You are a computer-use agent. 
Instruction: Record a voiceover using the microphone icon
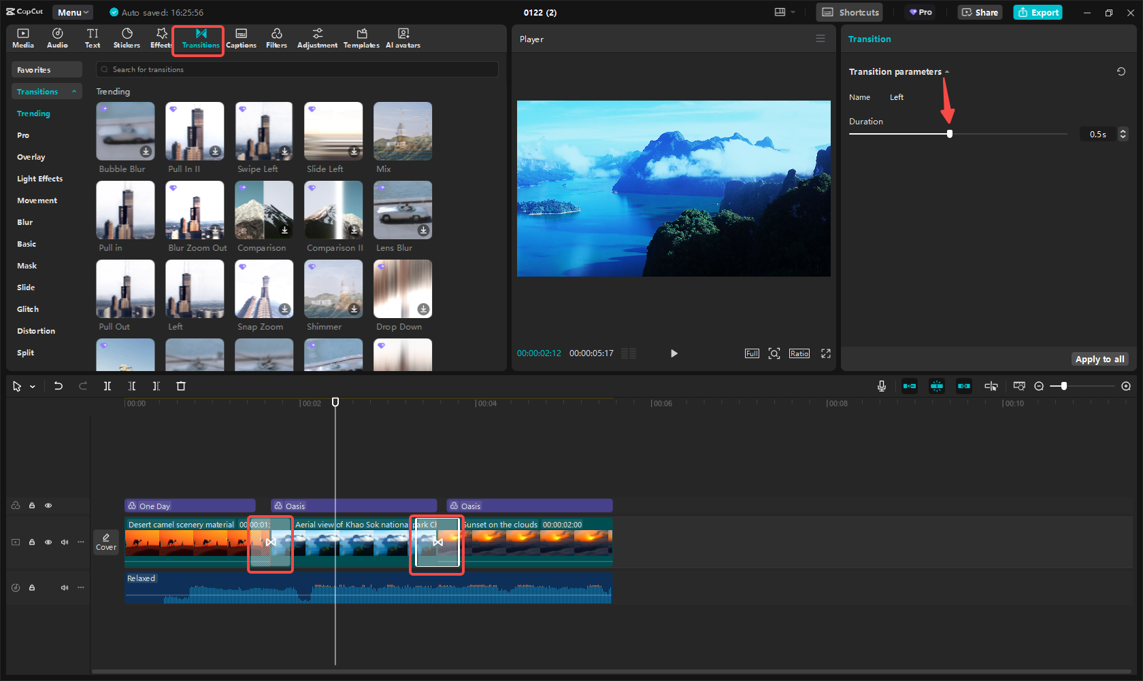881,385
